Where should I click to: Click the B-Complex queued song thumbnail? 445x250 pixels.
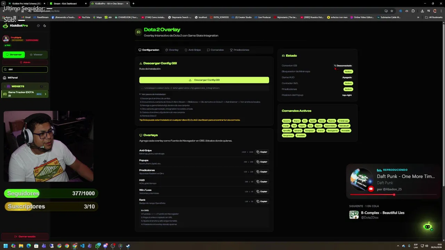pyautogui.click(x=354, y=215)
